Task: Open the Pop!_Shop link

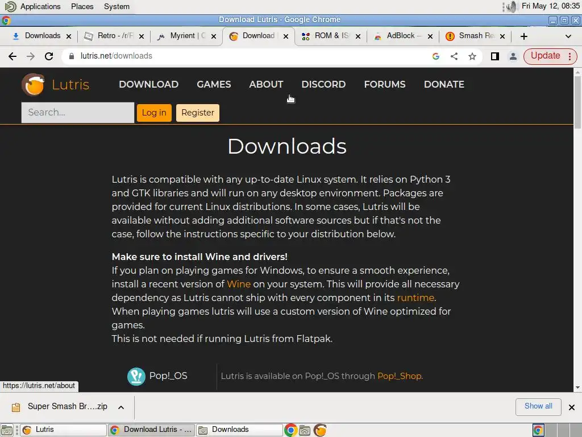Action: tap(400, 376)
